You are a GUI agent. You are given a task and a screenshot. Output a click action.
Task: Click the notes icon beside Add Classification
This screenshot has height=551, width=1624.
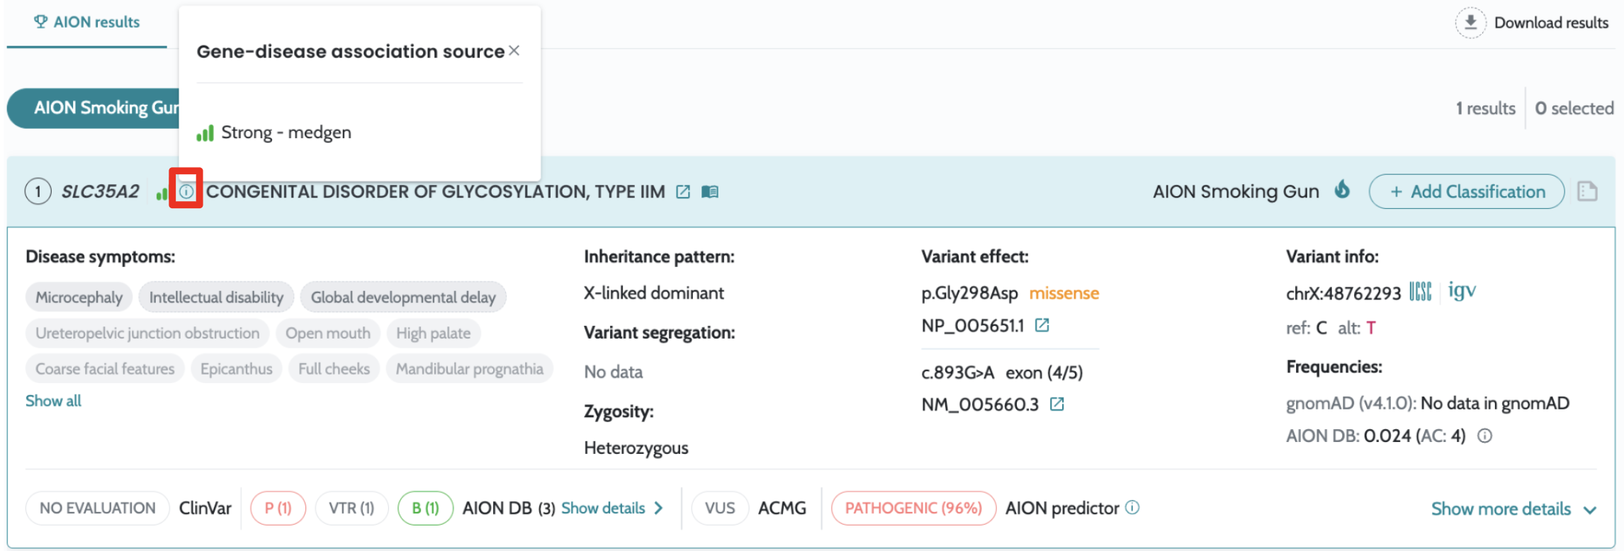tap(1587, 191)
